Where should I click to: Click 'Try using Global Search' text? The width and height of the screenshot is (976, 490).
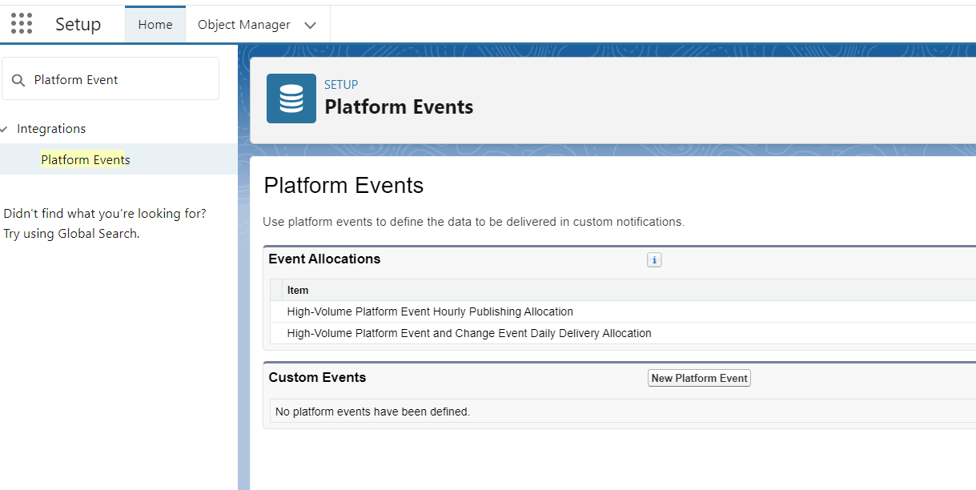click(71, 234)
